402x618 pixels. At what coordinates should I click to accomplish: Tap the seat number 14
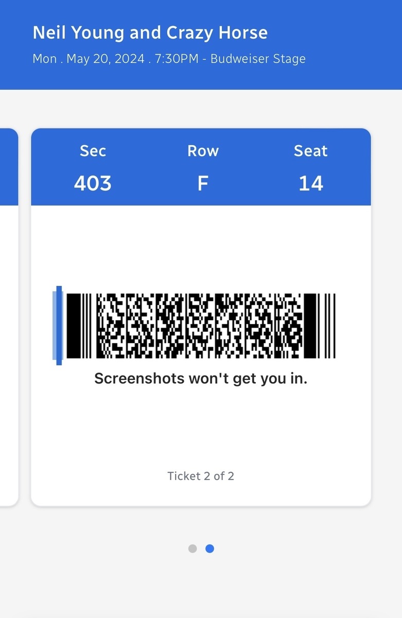coord(311,183)
